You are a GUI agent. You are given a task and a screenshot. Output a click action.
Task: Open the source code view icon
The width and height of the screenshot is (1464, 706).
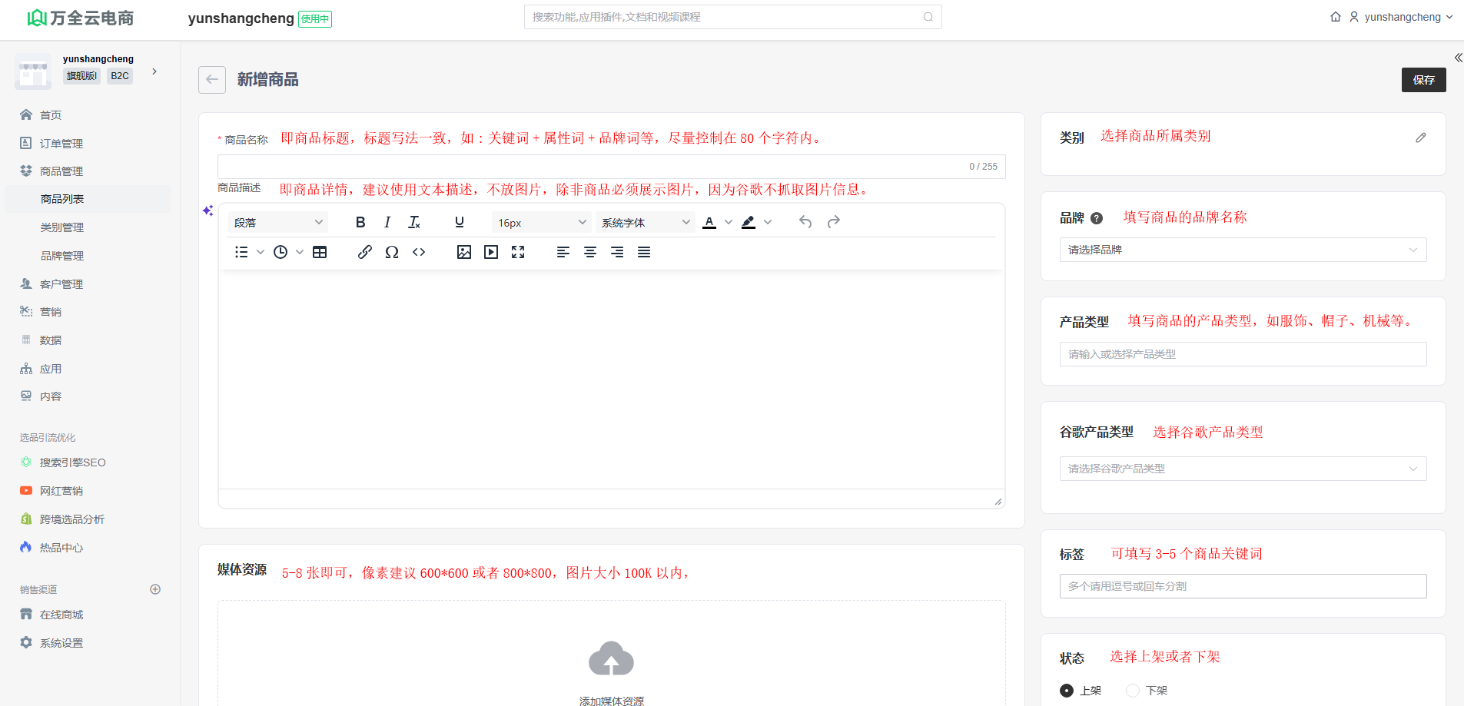pos(419,252)
